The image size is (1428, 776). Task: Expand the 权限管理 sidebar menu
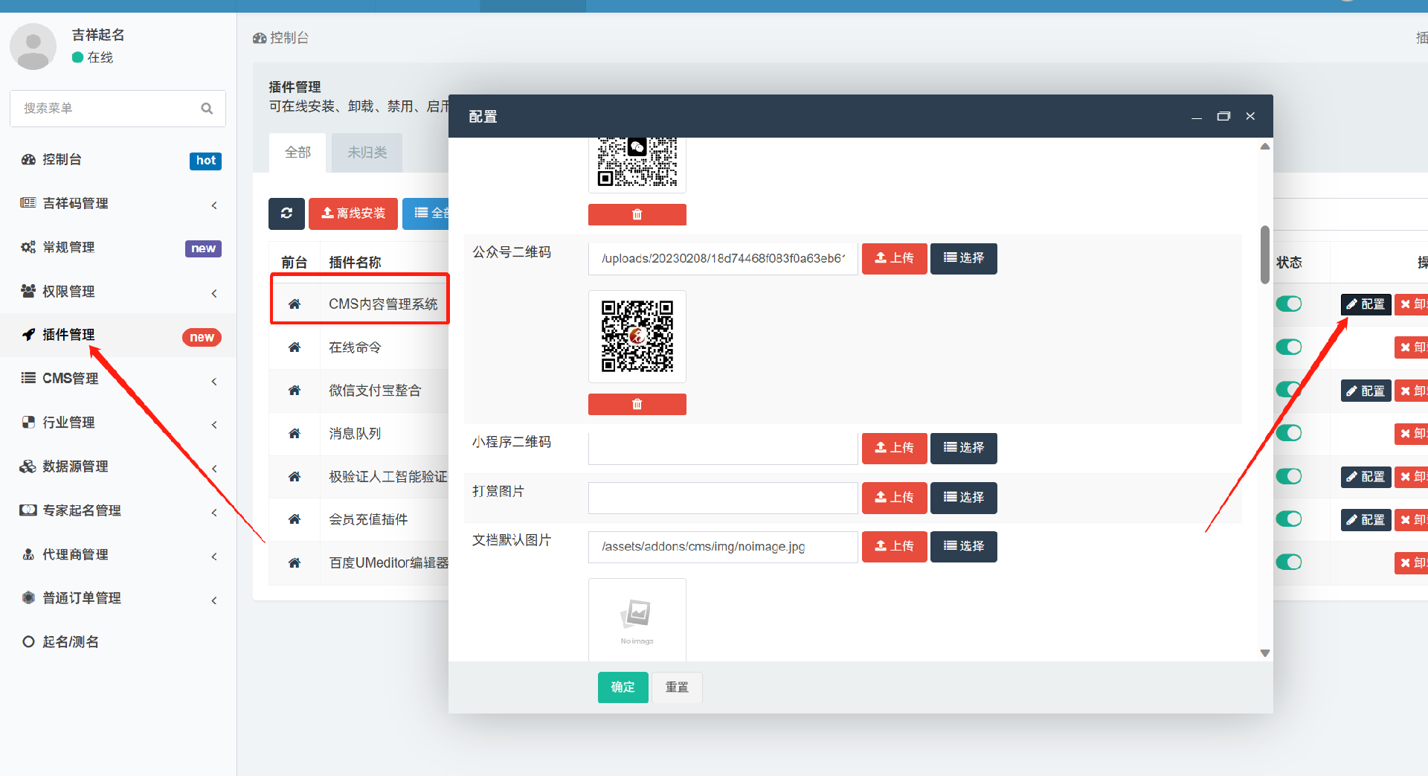[119, 292]
